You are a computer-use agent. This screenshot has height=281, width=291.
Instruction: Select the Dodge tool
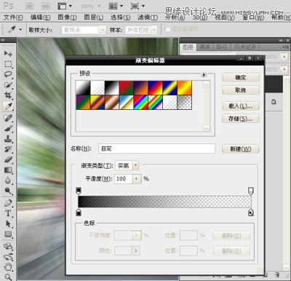tap(8, 191)
